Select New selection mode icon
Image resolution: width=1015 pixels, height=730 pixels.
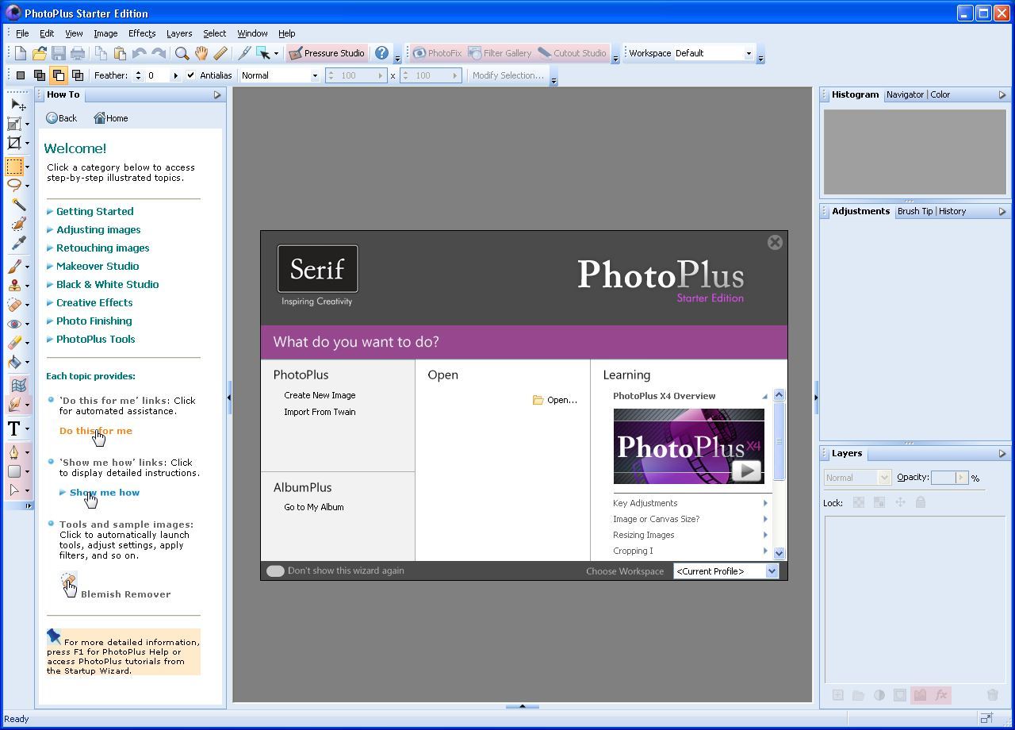tap(21, 75)
